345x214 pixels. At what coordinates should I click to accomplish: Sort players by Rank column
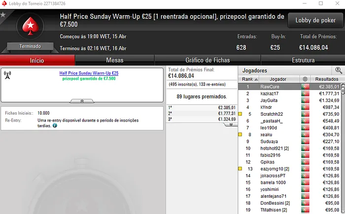(x=248, y=79)
